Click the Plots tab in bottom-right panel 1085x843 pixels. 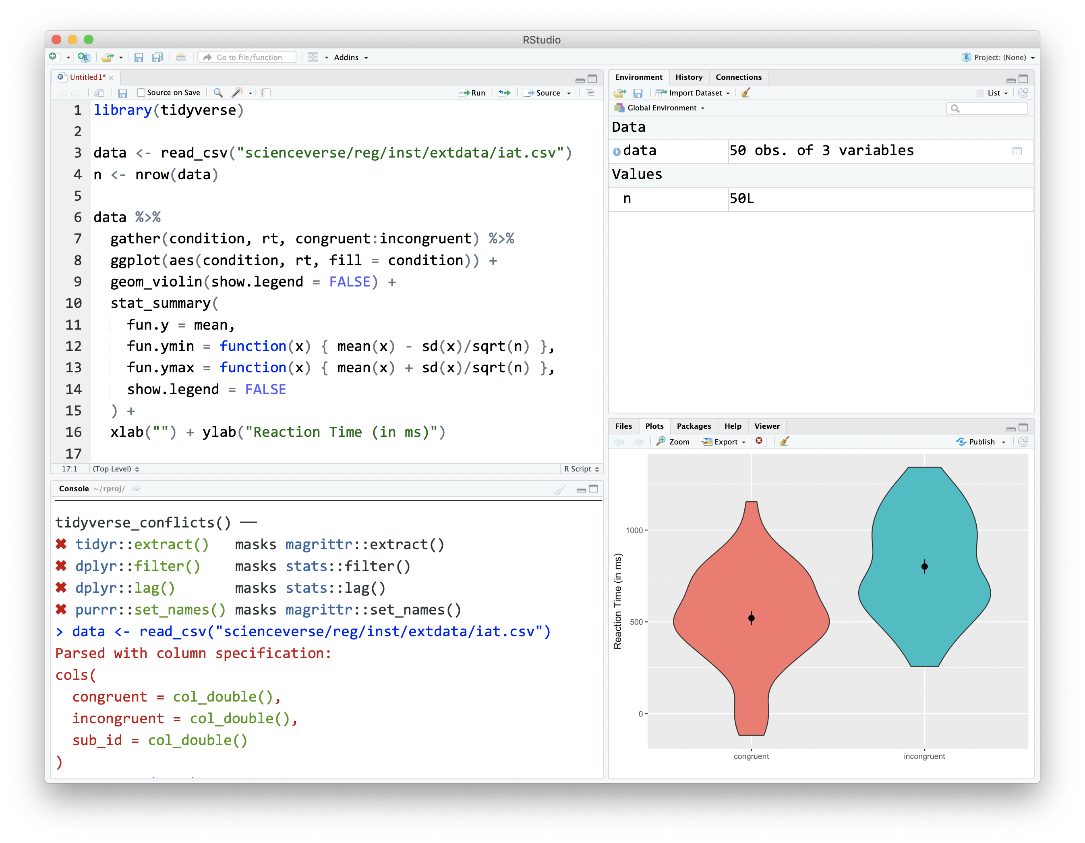pos(654,426)
